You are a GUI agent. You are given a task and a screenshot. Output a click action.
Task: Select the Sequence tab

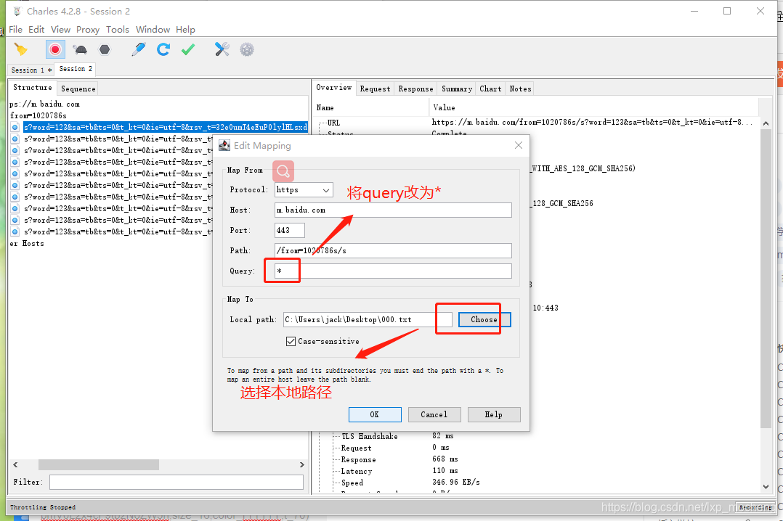(x=78, y=89)
